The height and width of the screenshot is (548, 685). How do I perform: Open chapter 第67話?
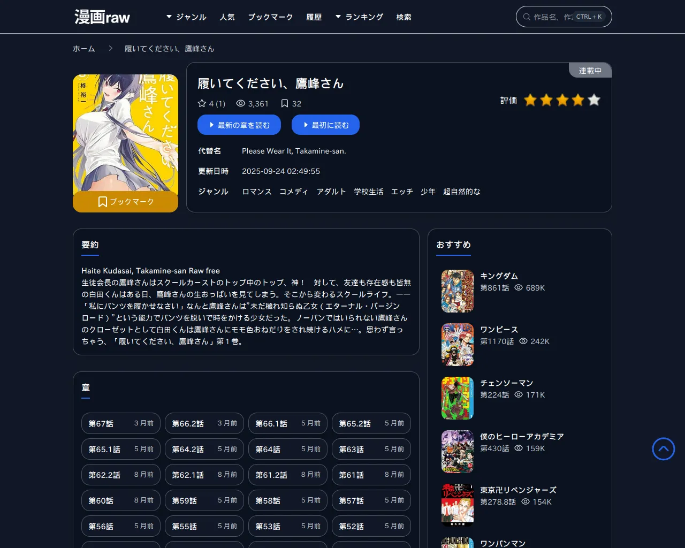121,423
